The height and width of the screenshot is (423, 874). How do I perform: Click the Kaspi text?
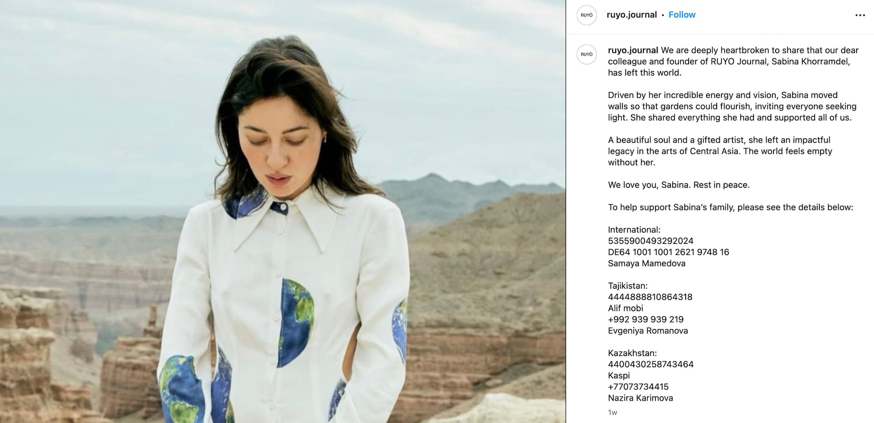(x=619, y=375)
